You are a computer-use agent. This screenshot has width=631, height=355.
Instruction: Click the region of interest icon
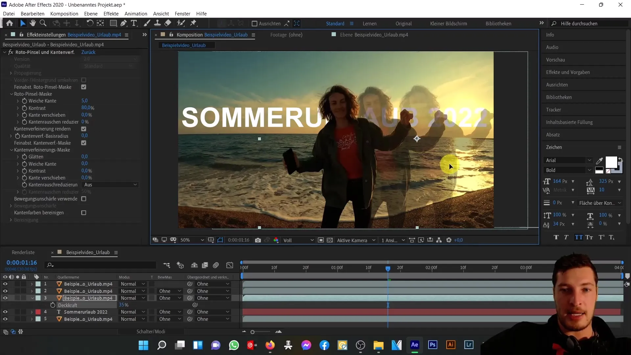tap(321, 240)
